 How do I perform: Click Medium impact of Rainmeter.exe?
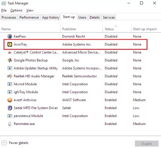[139, 124]
